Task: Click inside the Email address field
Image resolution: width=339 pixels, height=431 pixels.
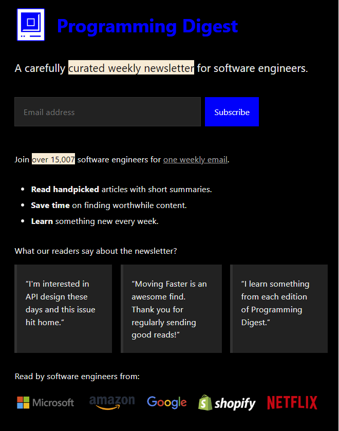Action: pyautogui.click(x=107, y=111)
